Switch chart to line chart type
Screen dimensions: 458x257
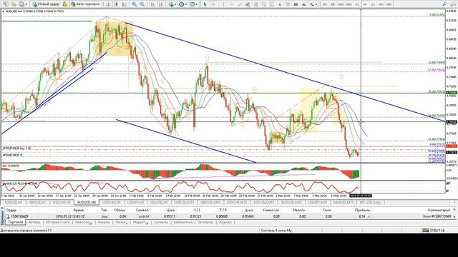(124, 4)
